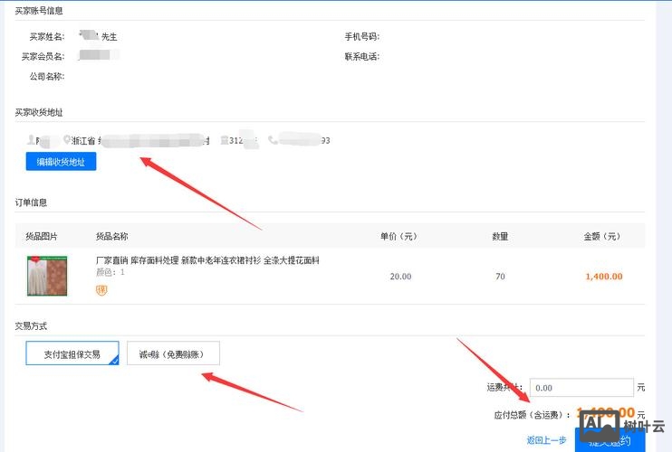This screenshot has width=672, height=452.
Task: Click the location pin icon before 浙江省
Action: [66, 141]
